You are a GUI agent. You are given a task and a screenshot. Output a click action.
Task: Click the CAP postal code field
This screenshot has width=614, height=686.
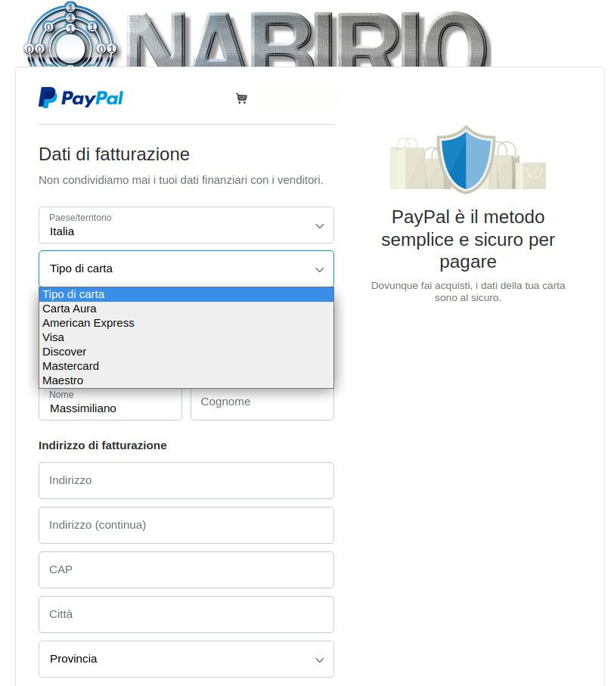186,570
